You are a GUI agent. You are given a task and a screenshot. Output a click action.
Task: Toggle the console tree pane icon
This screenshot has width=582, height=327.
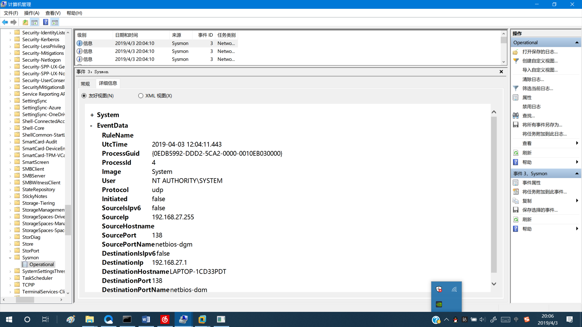[x=35, y=22]
